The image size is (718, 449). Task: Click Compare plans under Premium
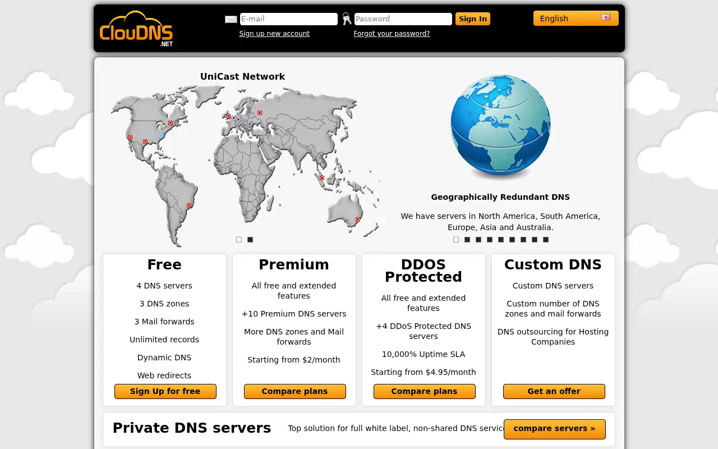(295, 391)
